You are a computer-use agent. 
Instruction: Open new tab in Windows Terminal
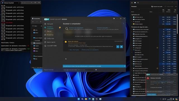pyautogui.click(x=22, y=3)
